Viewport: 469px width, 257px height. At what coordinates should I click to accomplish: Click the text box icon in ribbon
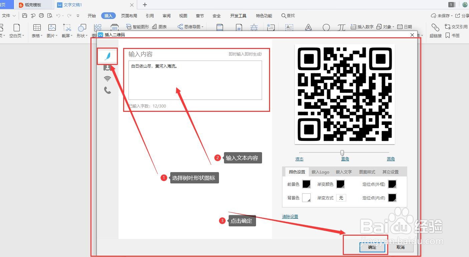pos(289,28)
